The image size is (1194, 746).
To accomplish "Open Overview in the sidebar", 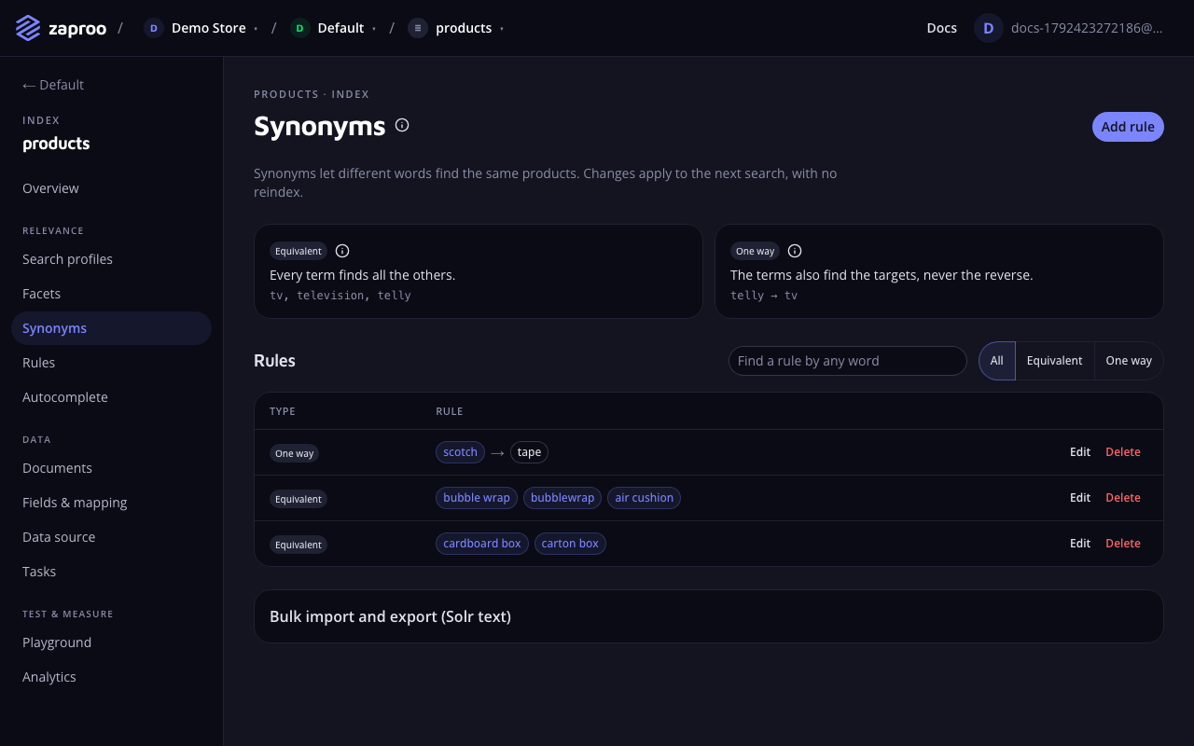I will point(111,188).
